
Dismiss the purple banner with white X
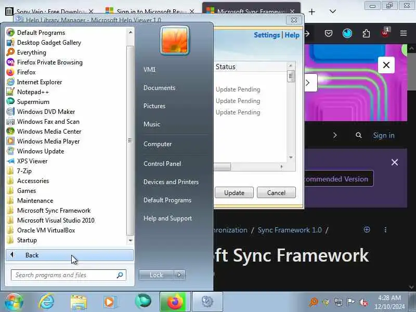(x=395, y=162)
